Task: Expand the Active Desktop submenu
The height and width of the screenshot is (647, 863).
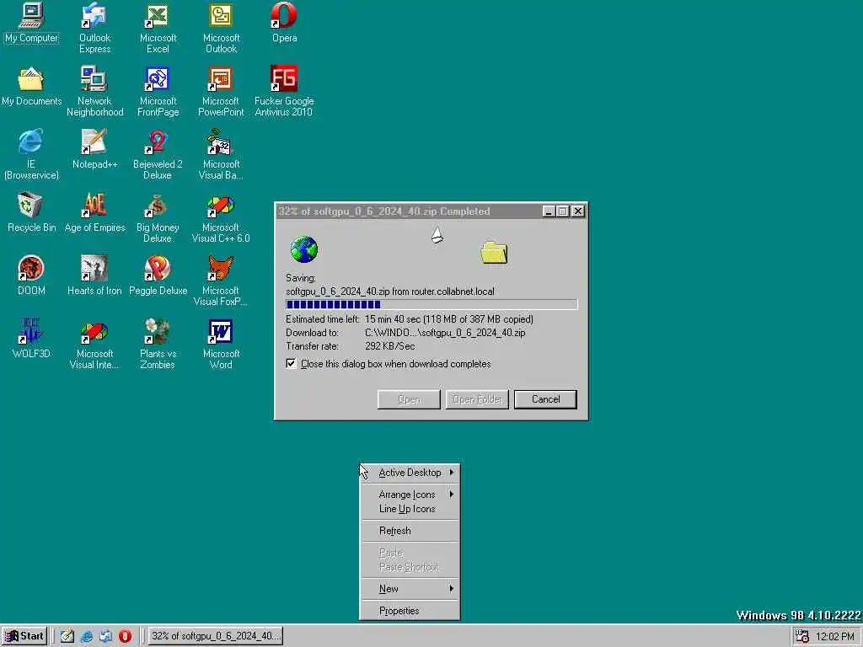Action: pyautogui.click(x=410, y=473)
